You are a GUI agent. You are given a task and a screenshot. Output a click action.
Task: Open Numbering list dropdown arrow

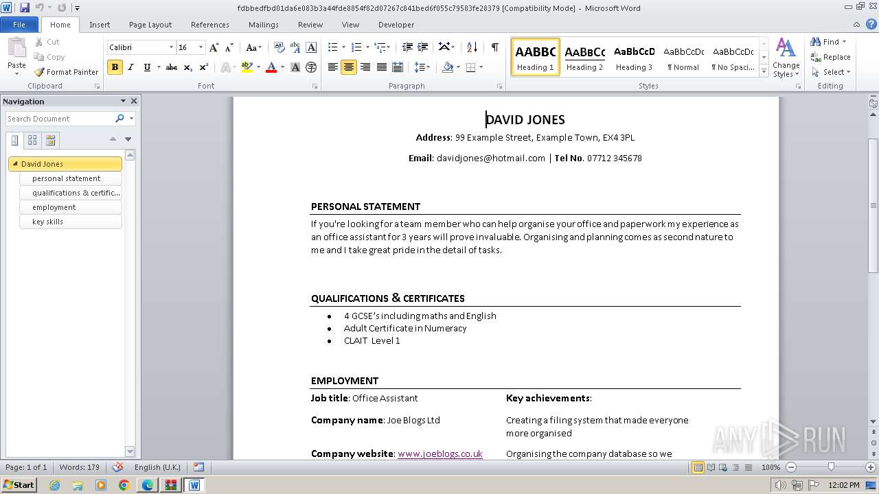[x=367, y=47]
